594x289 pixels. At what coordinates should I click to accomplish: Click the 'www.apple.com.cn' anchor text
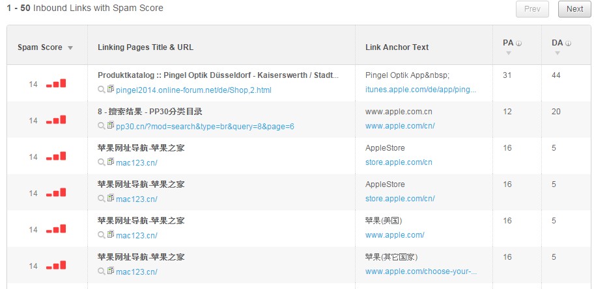pyautogui.click(x=399, y=112)
